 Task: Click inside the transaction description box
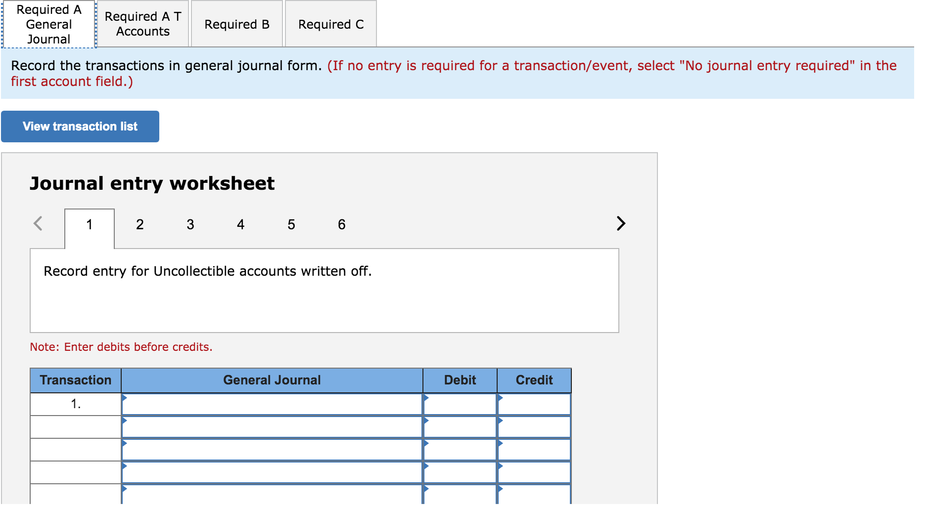click(x=325, y=290)
